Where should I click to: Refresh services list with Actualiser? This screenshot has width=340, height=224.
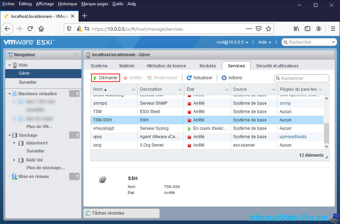click(x=199, y=78)
